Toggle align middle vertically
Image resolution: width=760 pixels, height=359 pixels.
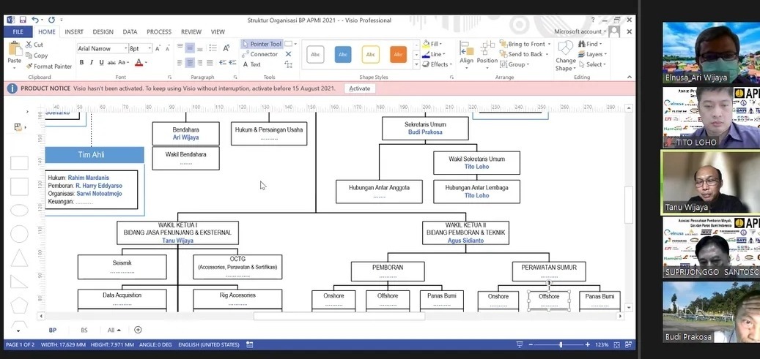coord(190,48)
